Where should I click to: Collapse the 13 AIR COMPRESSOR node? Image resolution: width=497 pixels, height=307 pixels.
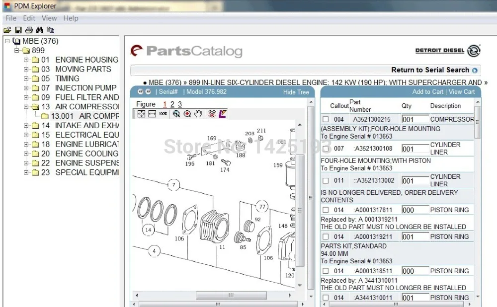coord(26,107)
